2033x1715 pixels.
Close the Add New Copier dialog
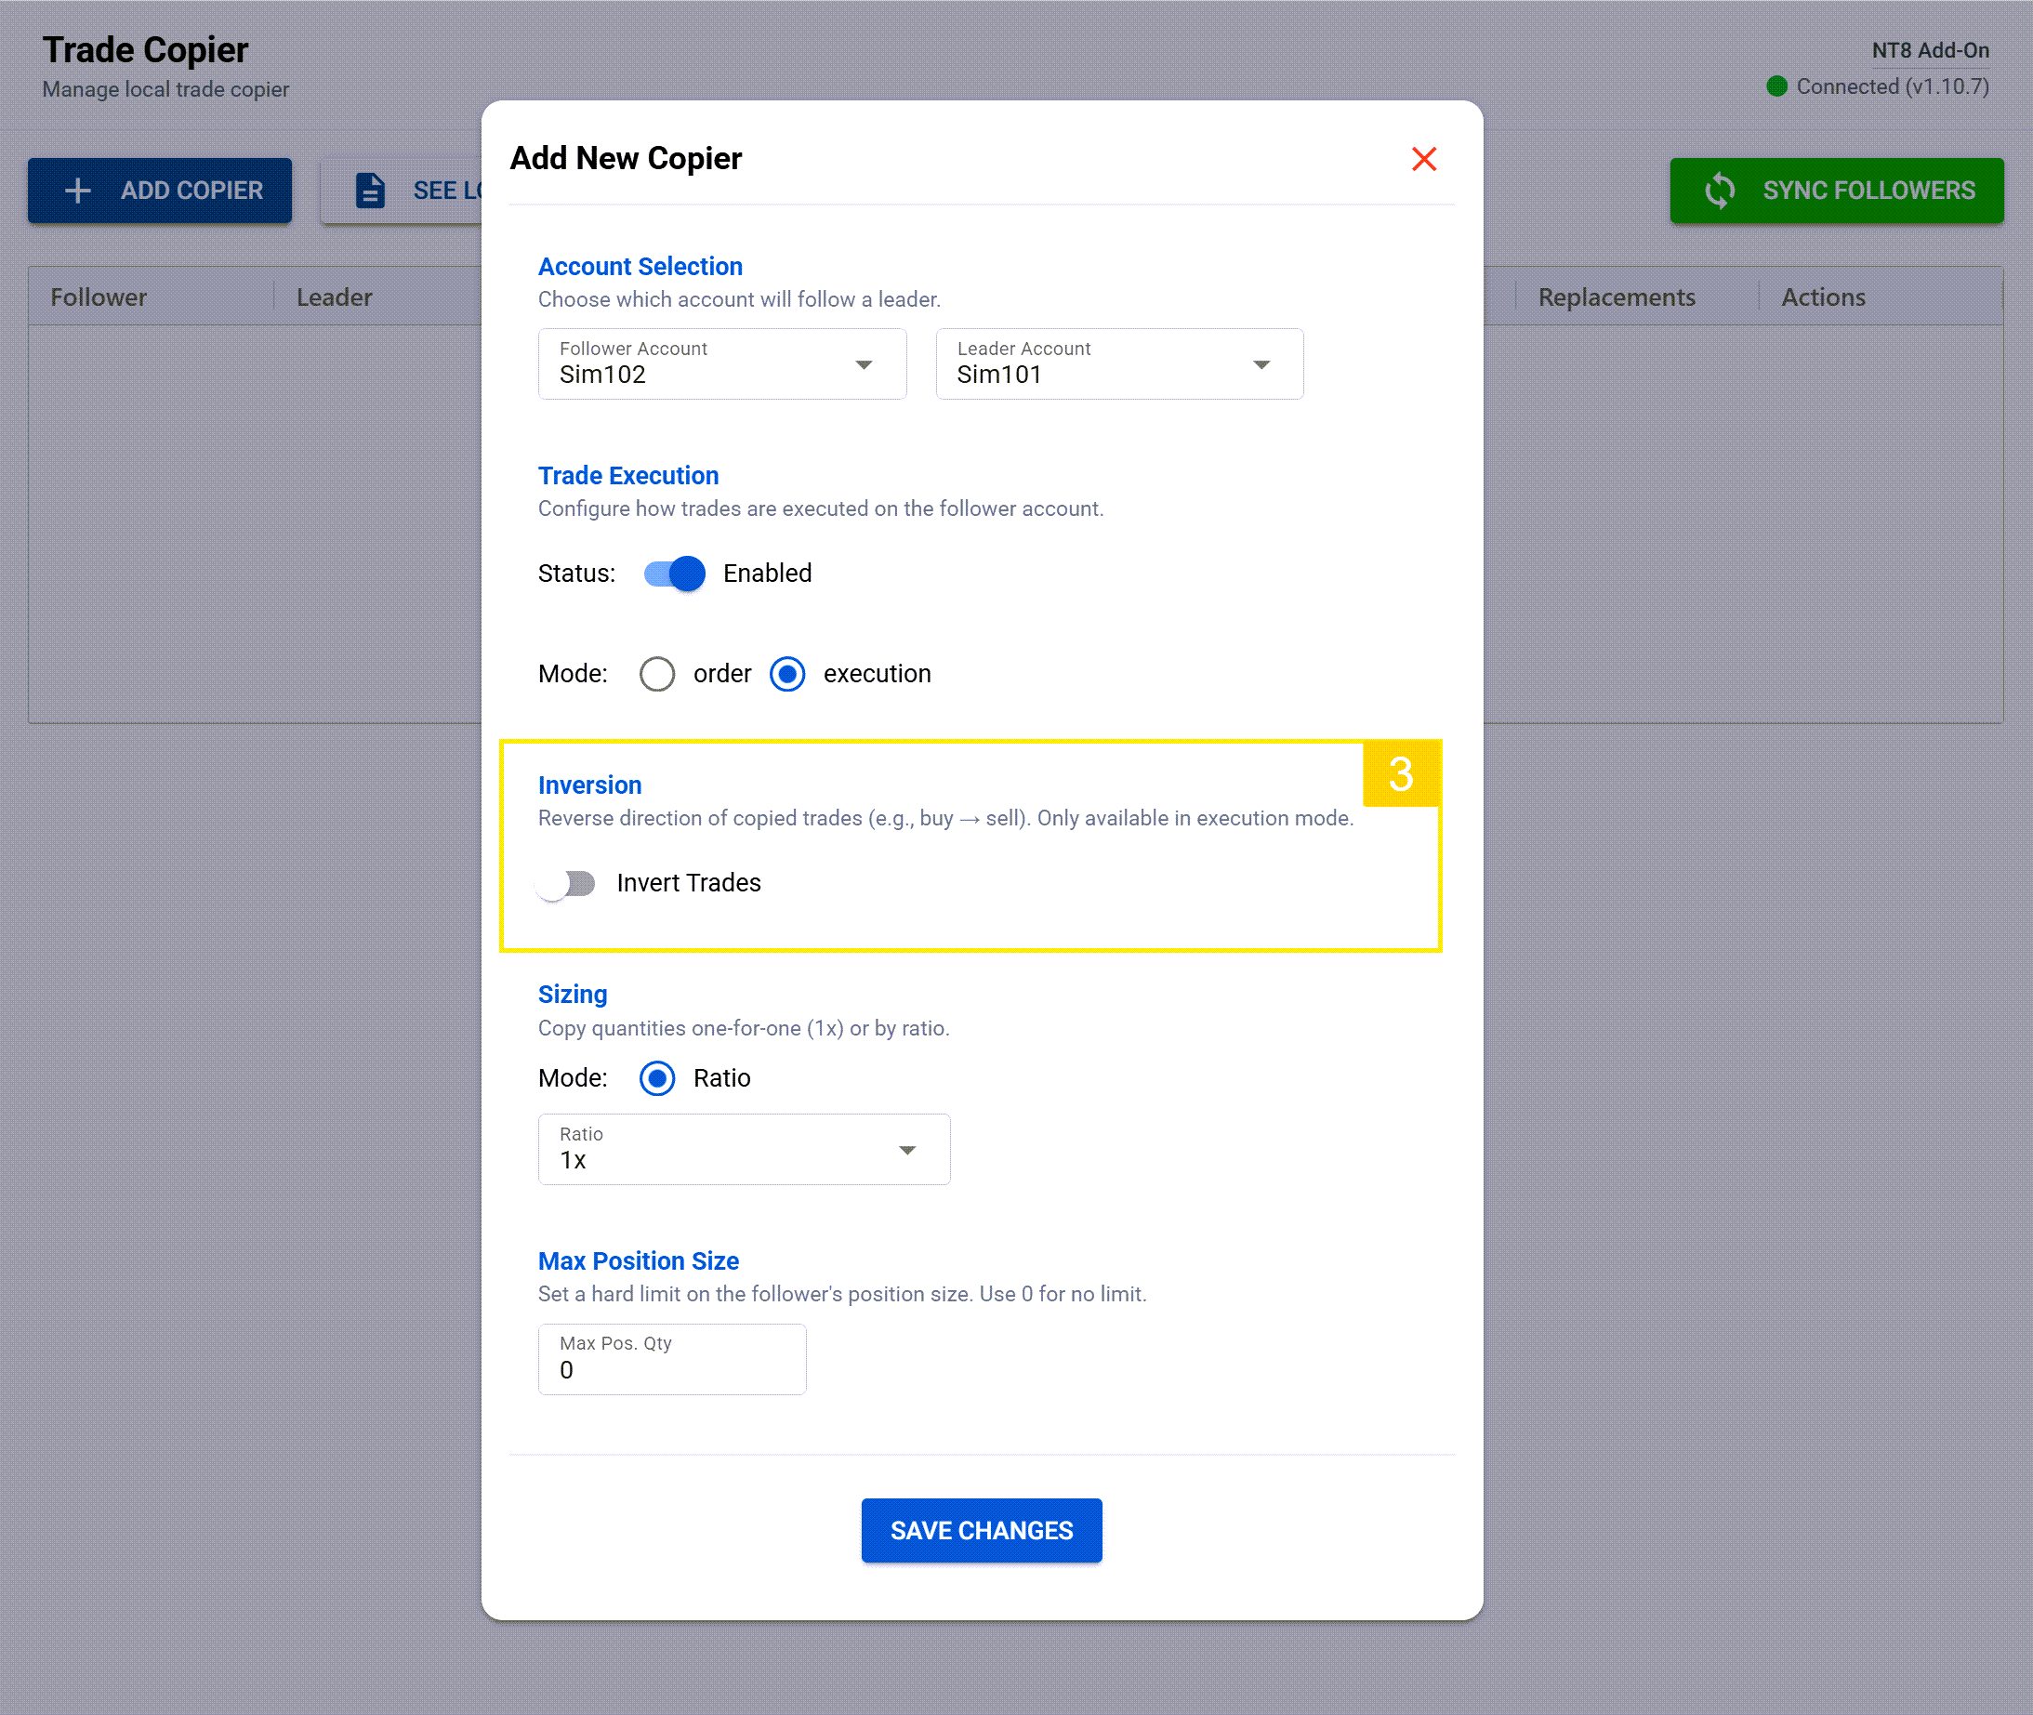[x=1423, y=158]
